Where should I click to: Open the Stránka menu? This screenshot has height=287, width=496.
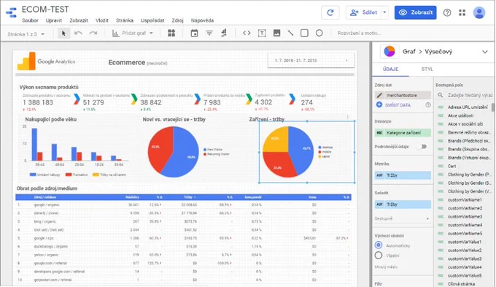tap(125, 20)
